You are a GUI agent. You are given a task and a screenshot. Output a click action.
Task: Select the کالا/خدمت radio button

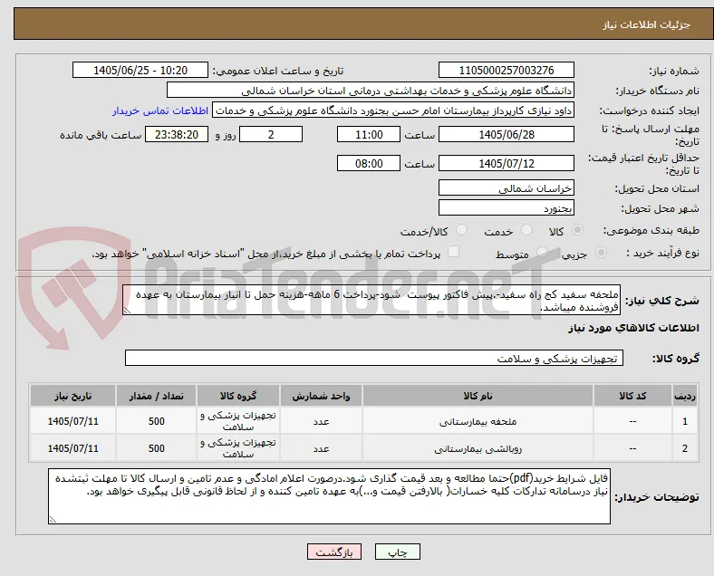coord(462,230)
